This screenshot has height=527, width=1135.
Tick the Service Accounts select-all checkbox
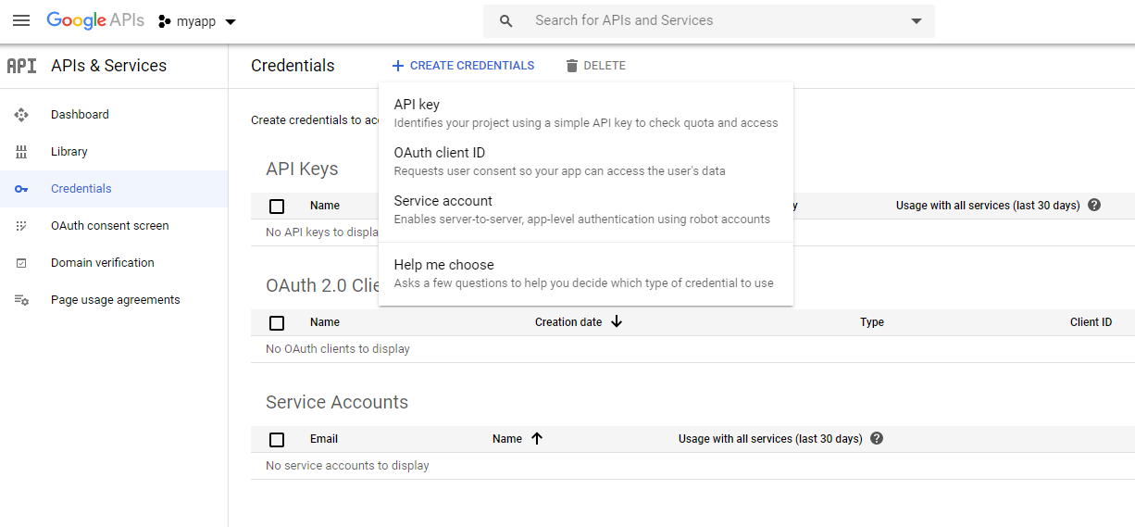click(x=277, y=439)
